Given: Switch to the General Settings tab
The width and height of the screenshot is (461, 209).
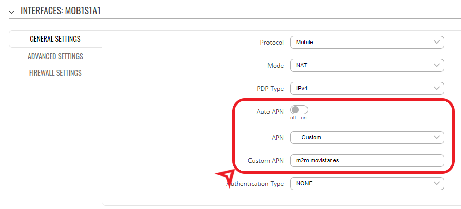Looking at the screenshot, I should [x=55, y=39].
